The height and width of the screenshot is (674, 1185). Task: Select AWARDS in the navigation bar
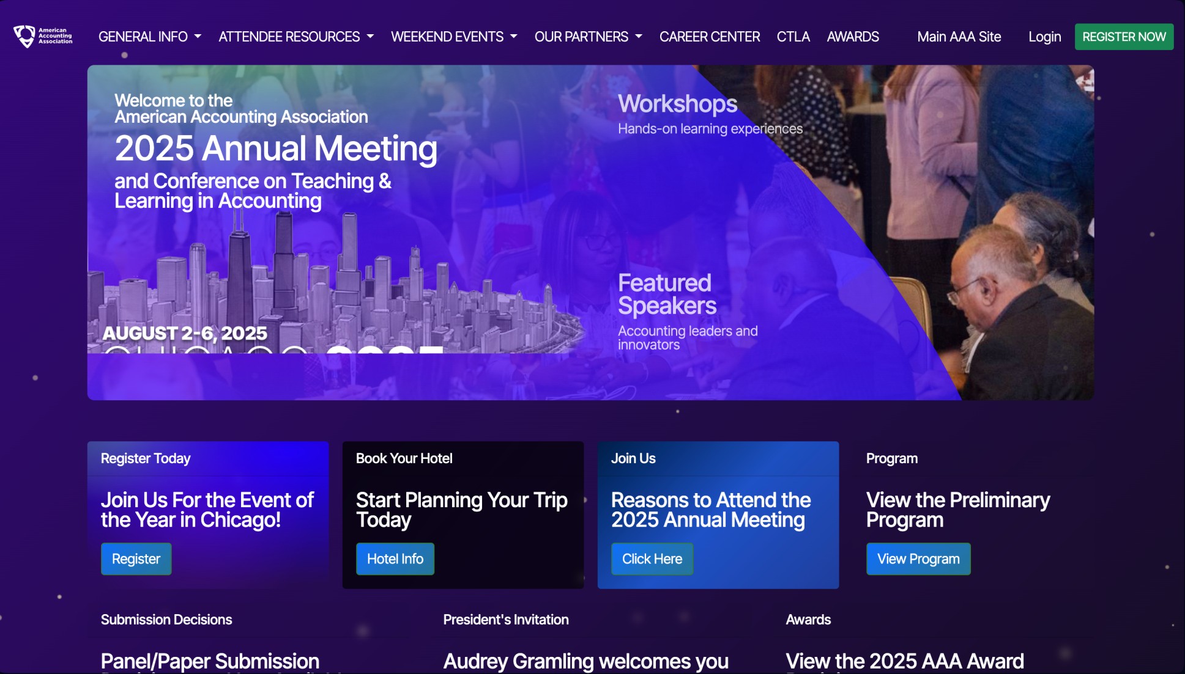(x=853, y=37)
